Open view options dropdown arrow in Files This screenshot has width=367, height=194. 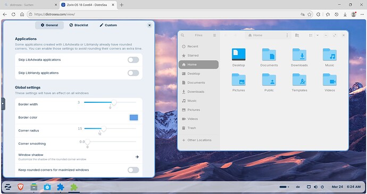pyautogui.click(x=318, y=35)
